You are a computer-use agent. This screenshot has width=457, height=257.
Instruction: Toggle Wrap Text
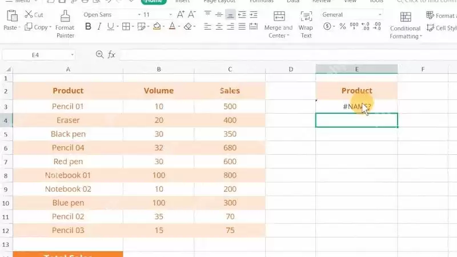(x=306, y=17)
